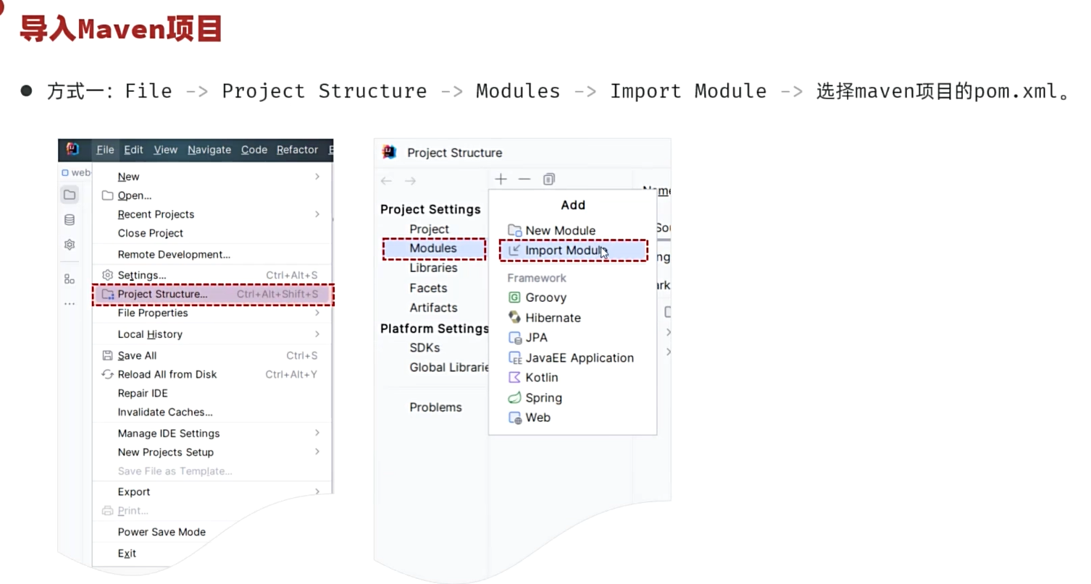The image size is (1091, 584).
Task: Click the gear-like sidebar tool icon
Action: pos(70,245)
